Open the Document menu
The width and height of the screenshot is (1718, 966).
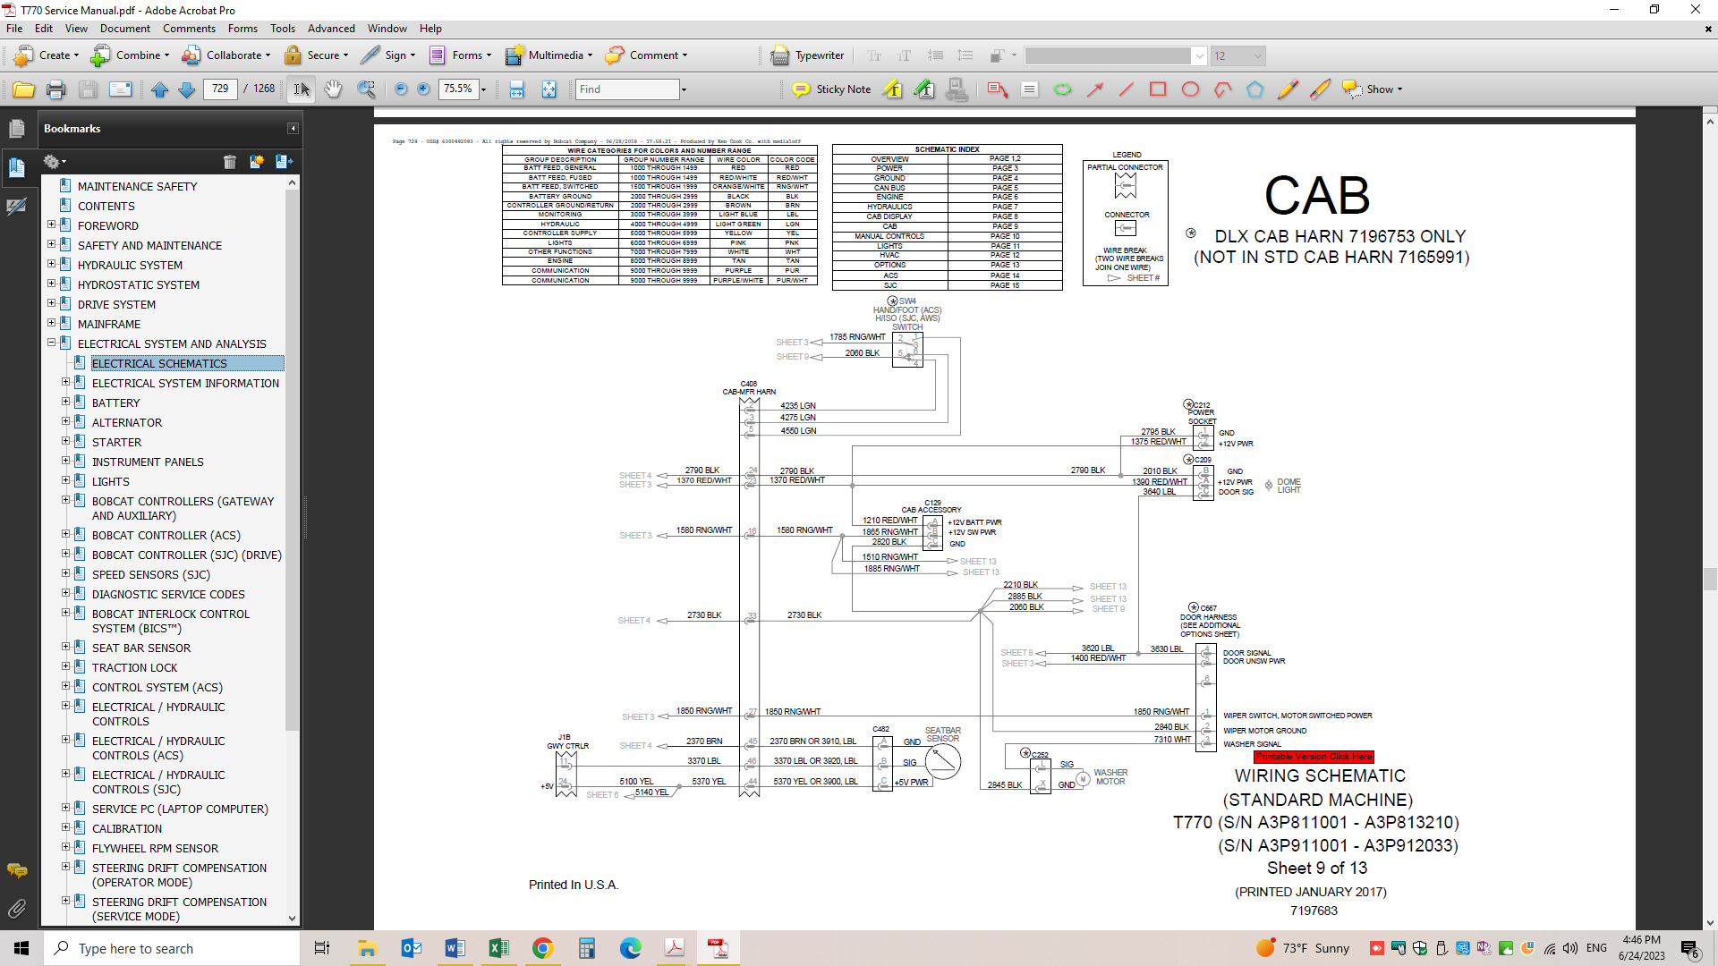[125, 29]
